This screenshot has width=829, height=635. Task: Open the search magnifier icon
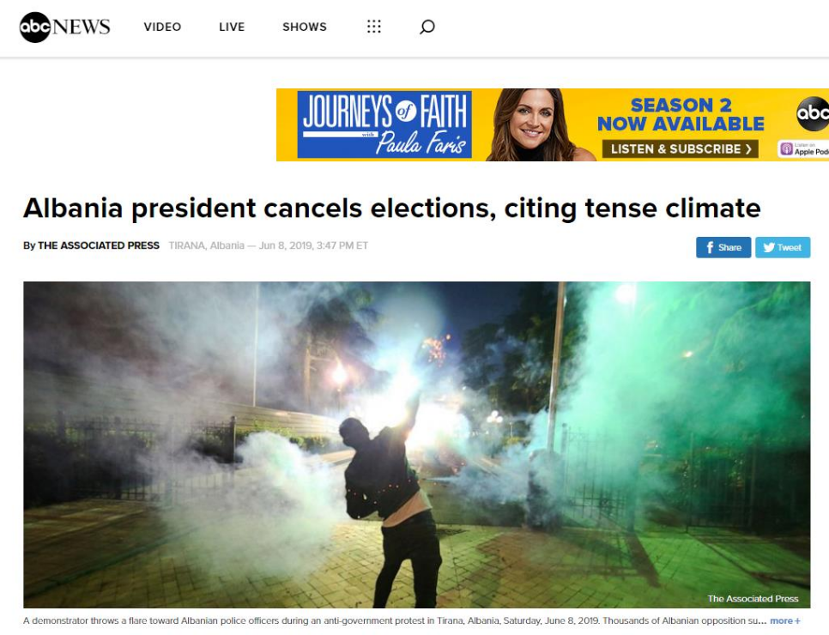point(427,27)
